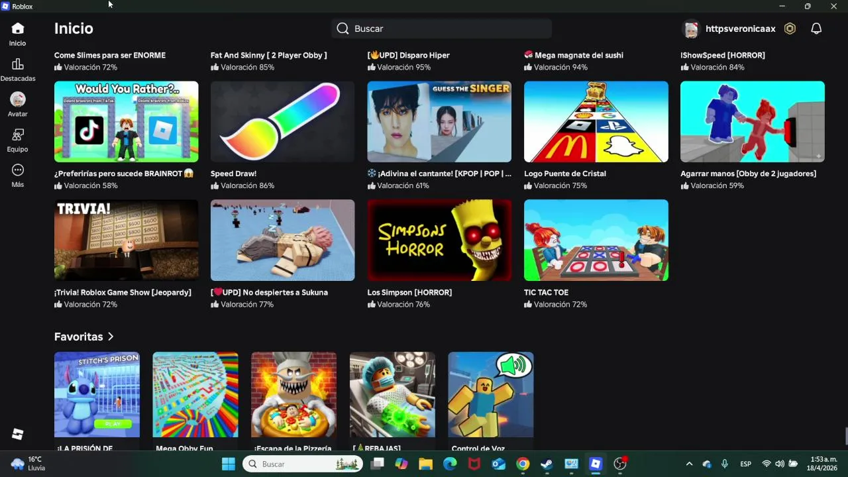
Task: Switch to Roblox in the taskbar
Action: (596, 464)
